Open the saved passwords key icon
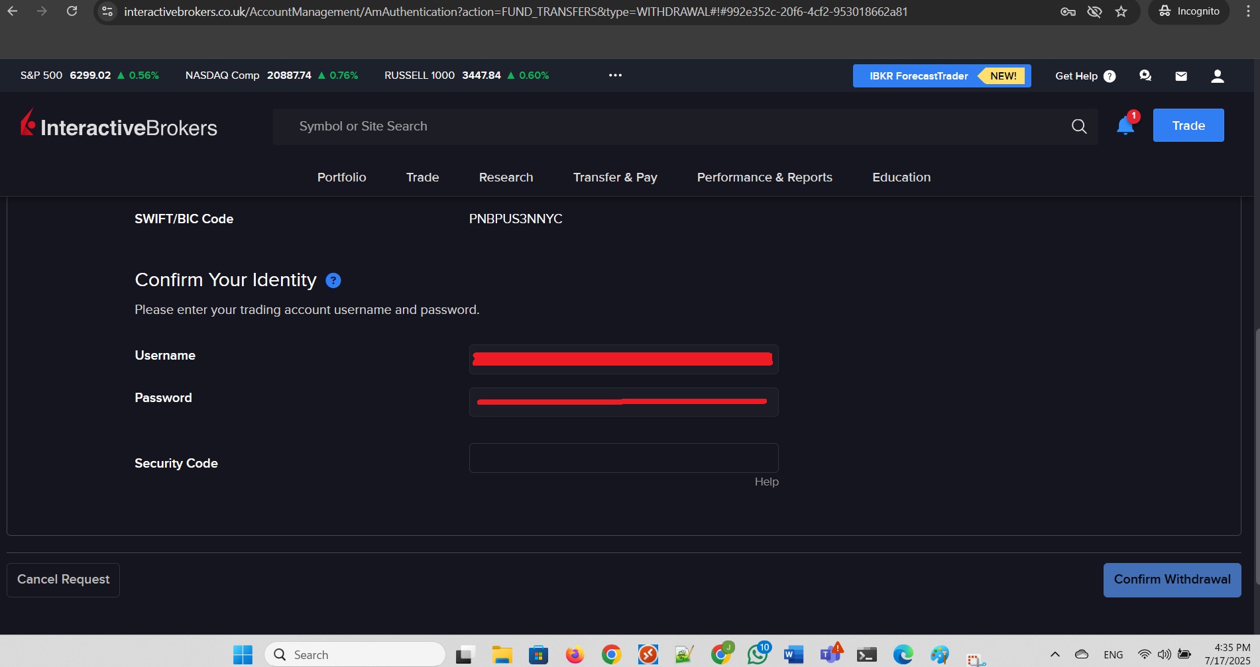Image resolution: width=1260 pixels, height=667 pixels. (x=1068, y=11)
